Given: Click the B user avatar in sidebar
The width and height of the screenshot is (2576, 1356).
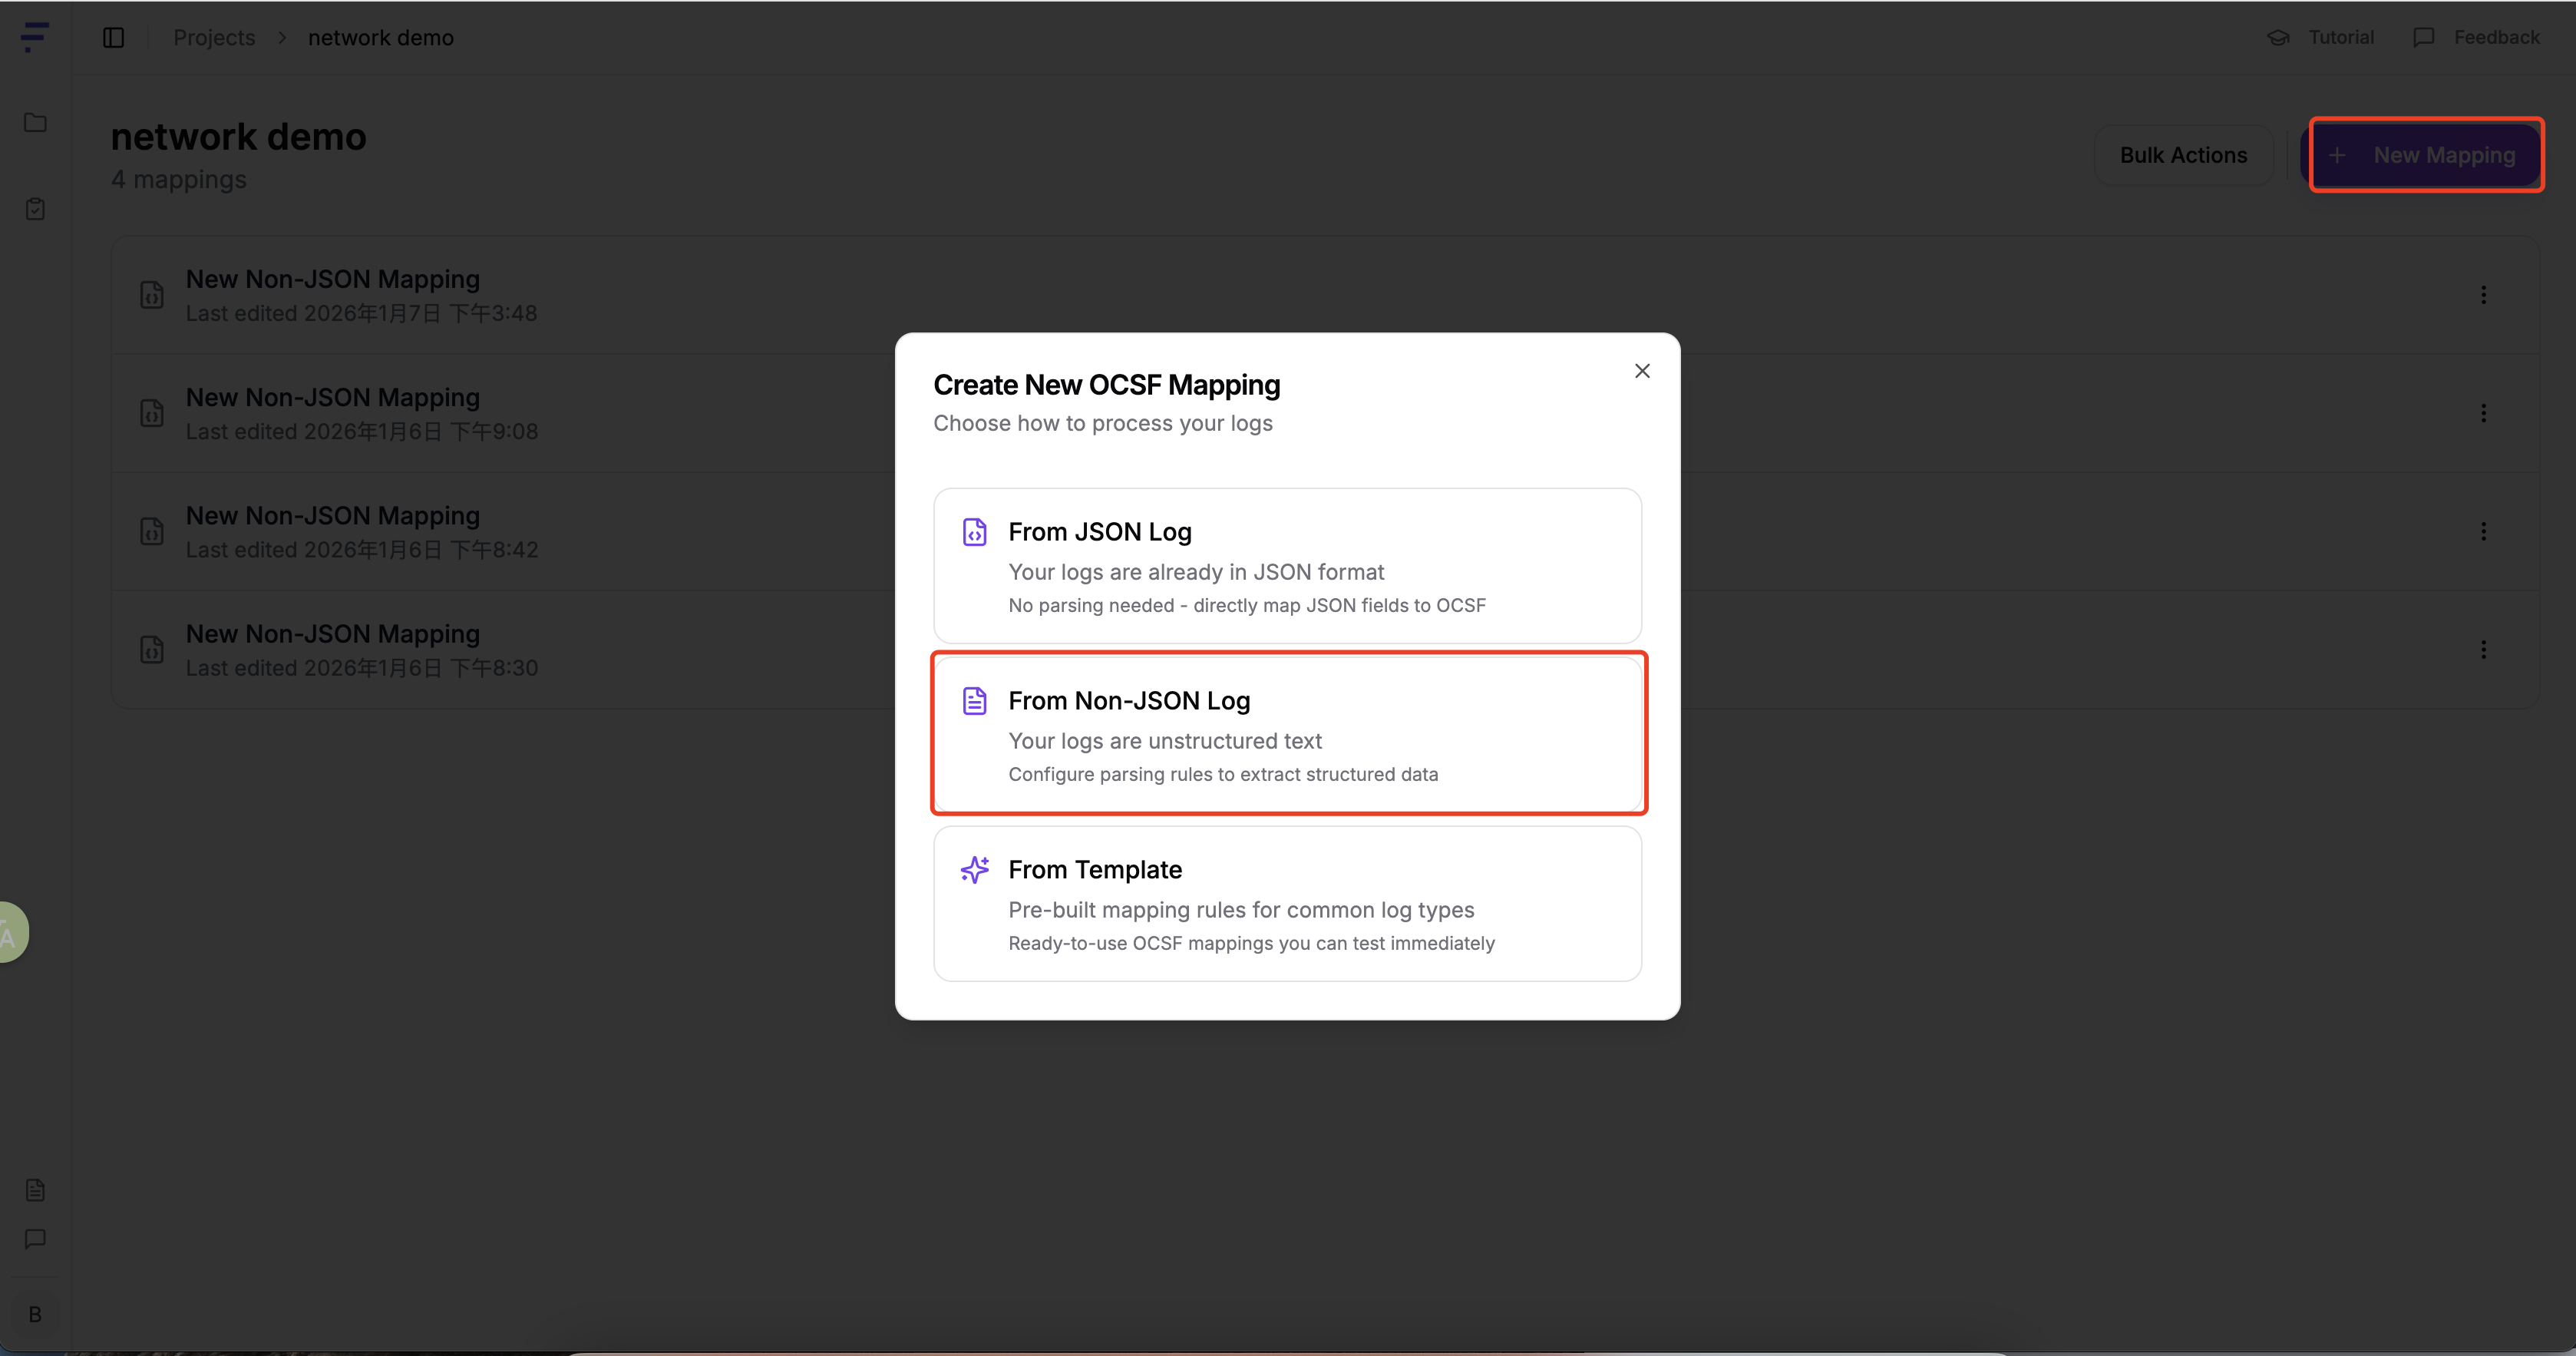Looking at the screenshot, I should 35,1314.
